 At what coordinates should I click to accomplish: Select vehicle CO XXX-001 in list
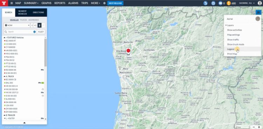click(x=11, y=44)
